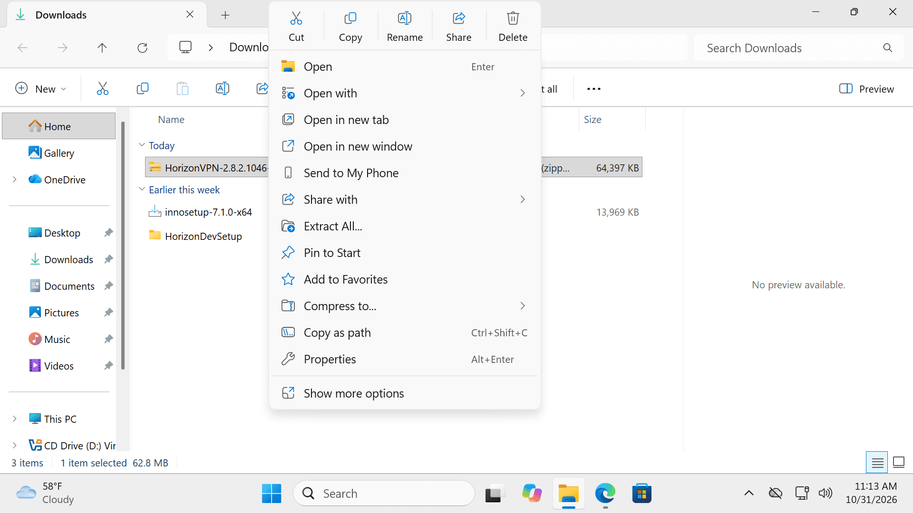Click Cut in the context menu top bar
This screenshot has width=913, height=513.
pos(296,27)
